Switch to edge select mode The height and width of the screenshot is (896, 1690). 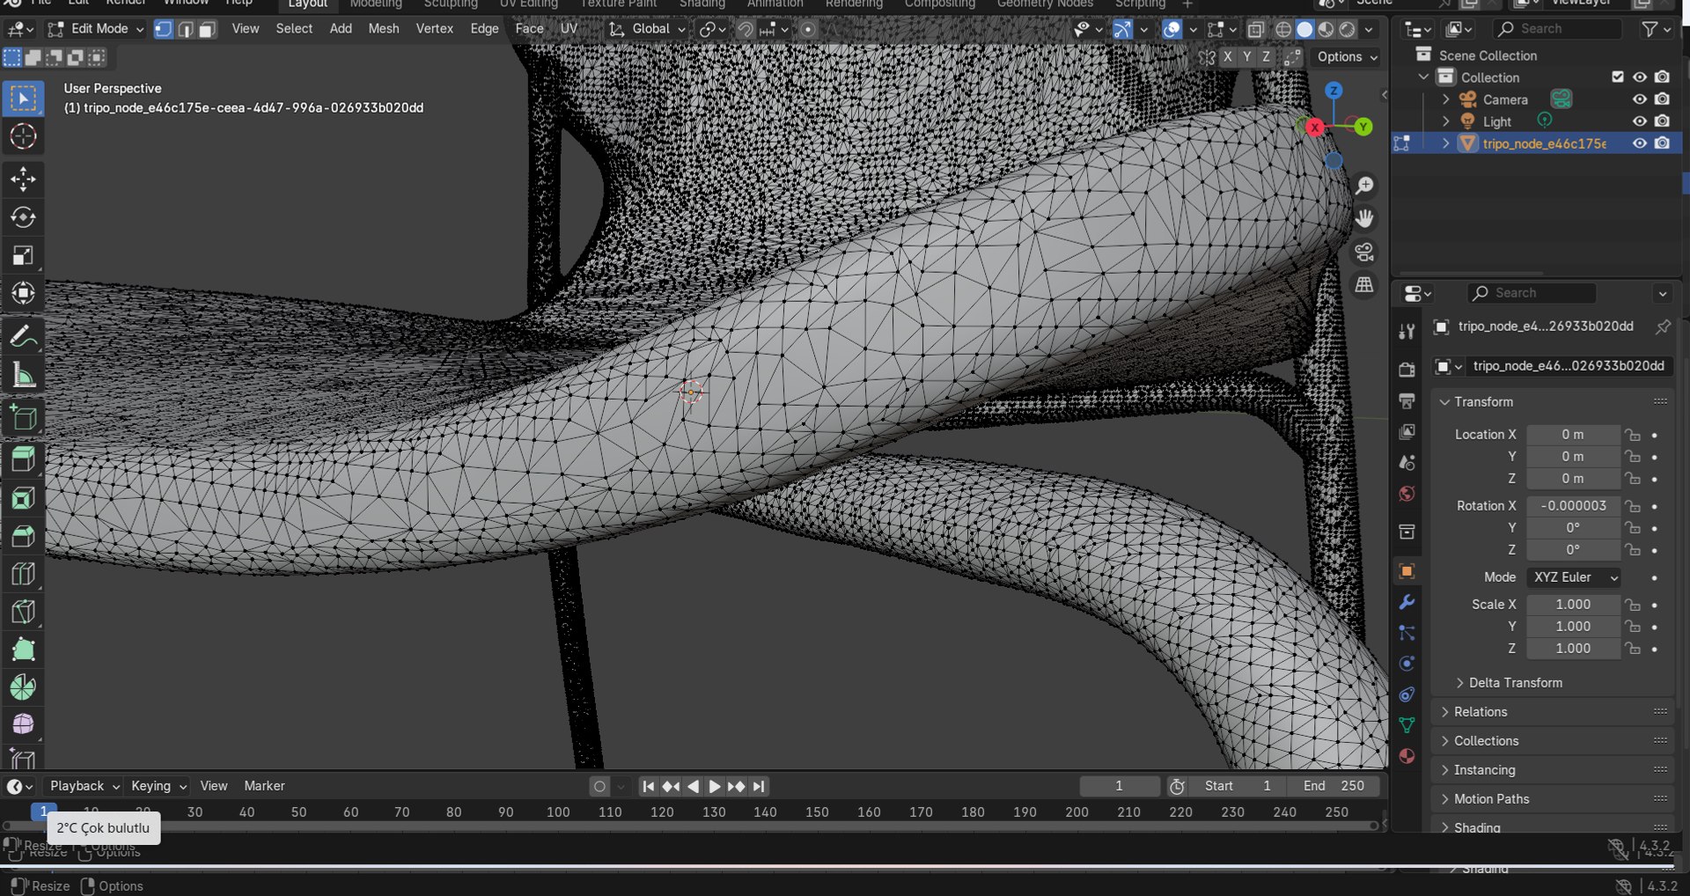coord(186,29)
